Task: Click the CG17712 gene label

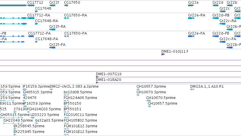Action: click(35, 3)
